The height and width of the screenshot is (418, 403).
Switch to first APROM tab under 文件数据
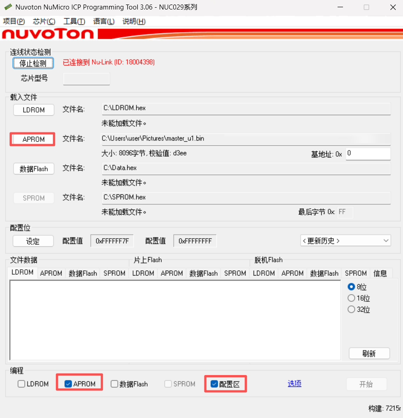coord(51,273)
